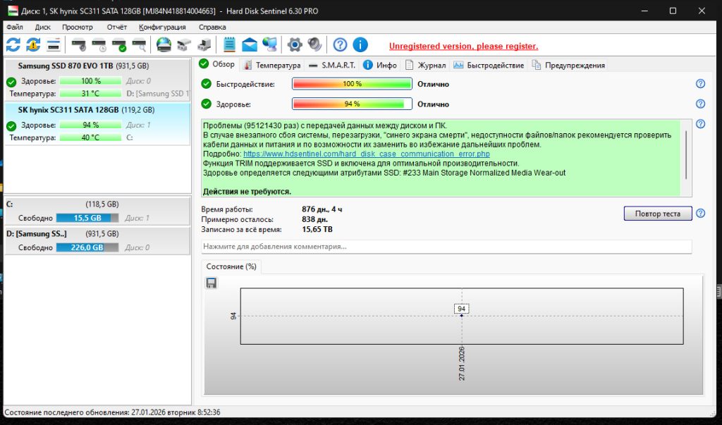Open the Конфигурация menu
Screen dimensions: 722x425
162,27
